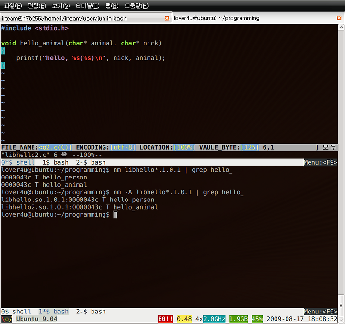Click the #include <stdio.h> line

point(35,28)
